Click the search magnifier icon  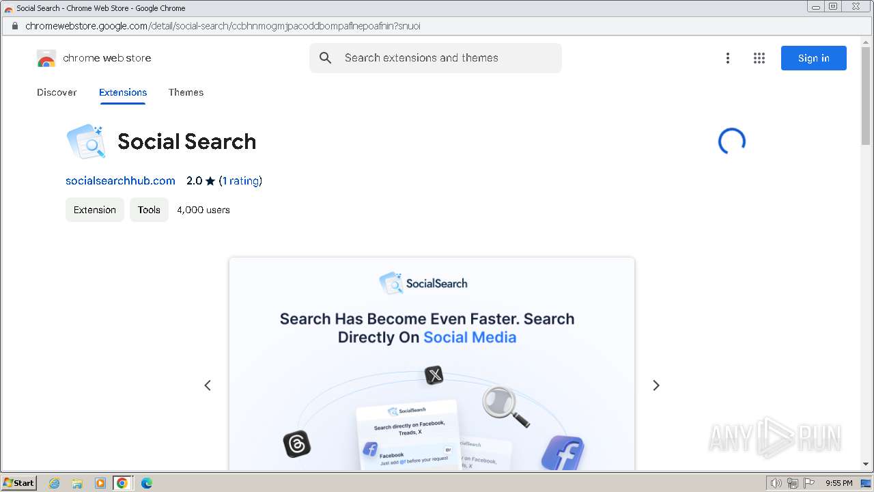point(326,58)
